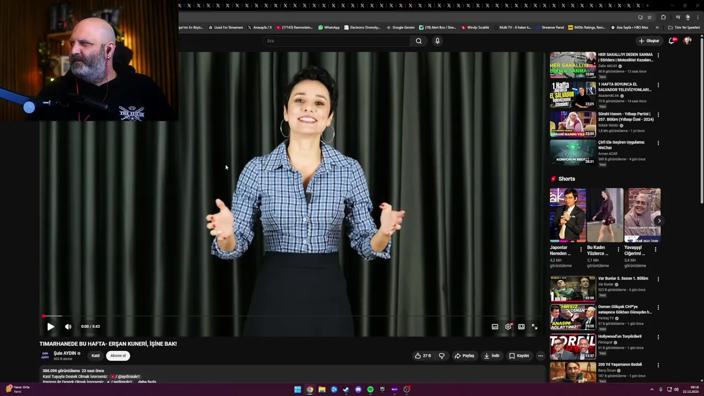Open the Ana Sayfa HBO Max bookmark
The width and height of the screenshot is (704, 396).
point(630,28)
